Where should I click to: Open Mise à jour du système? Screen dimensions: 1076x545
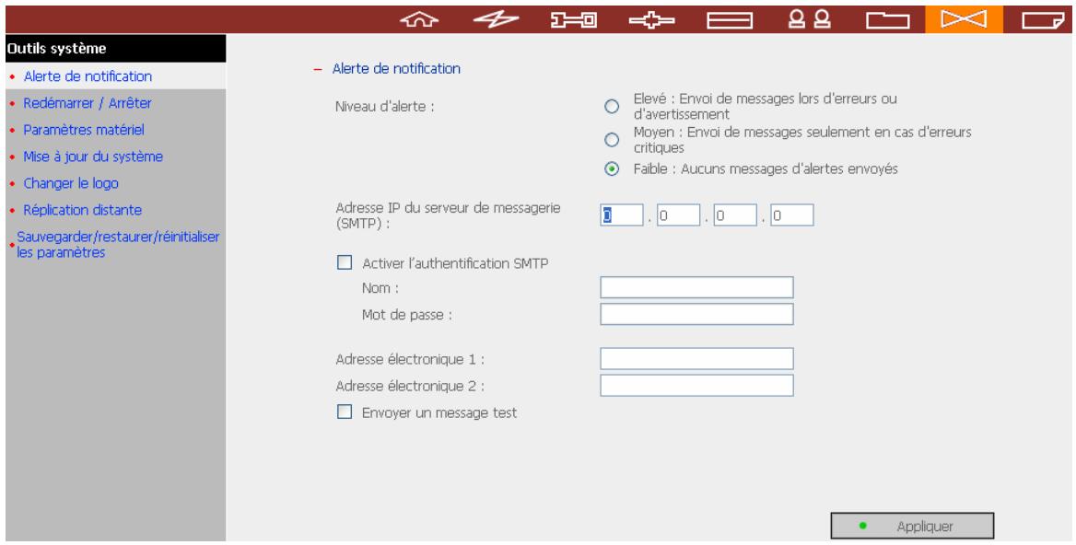point(93,157)
